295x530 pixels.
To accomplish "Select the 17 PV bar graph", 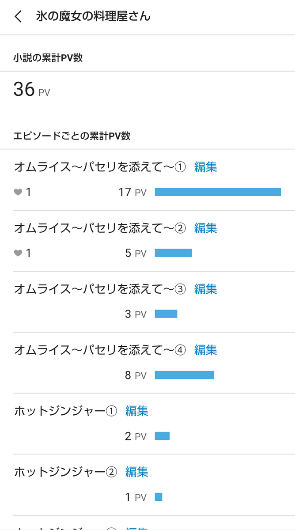I will pyautogui.click(x=218, y=192).
